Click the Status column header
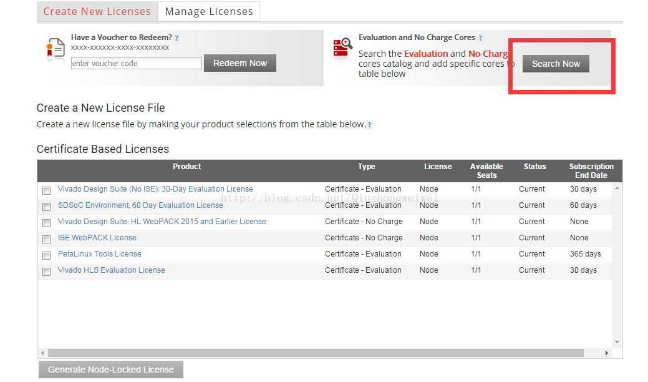This screenshot has width=648, height=382. coord(534,167)
